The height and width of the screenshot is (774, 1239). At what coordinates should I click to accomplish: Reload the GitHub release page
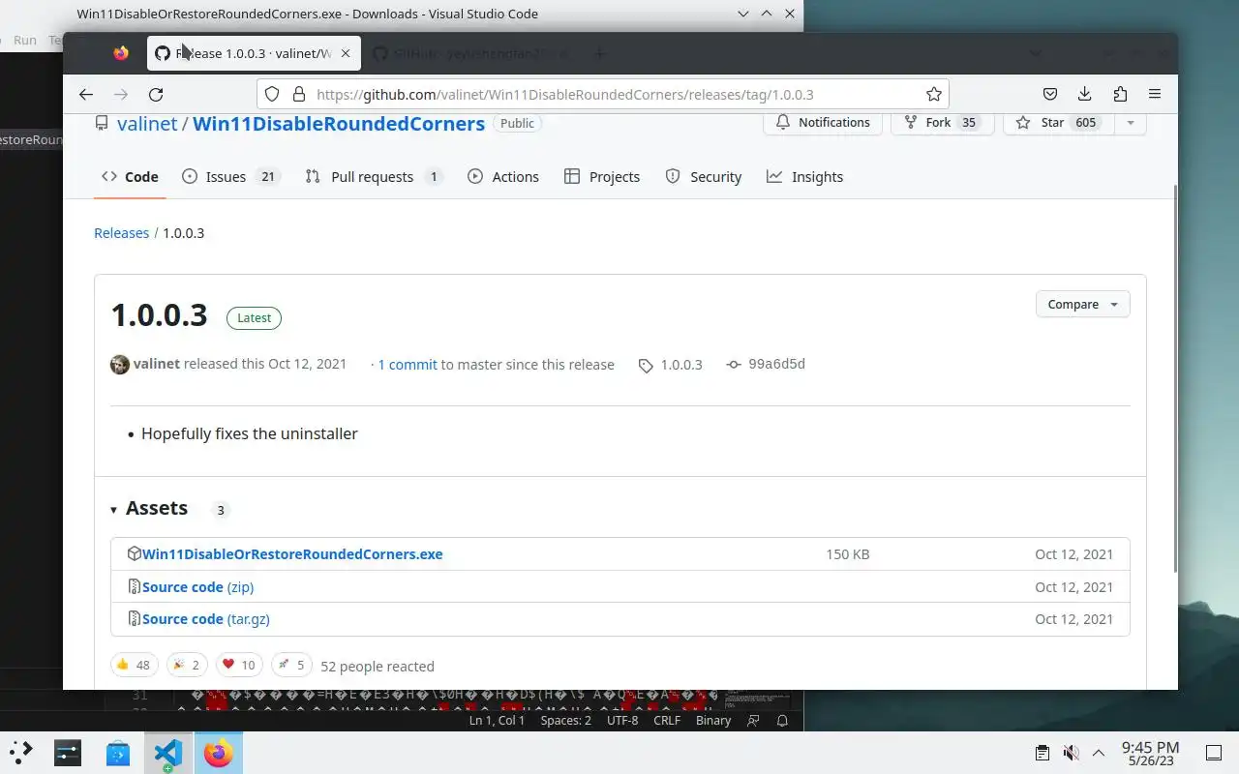tap(156, 94)
